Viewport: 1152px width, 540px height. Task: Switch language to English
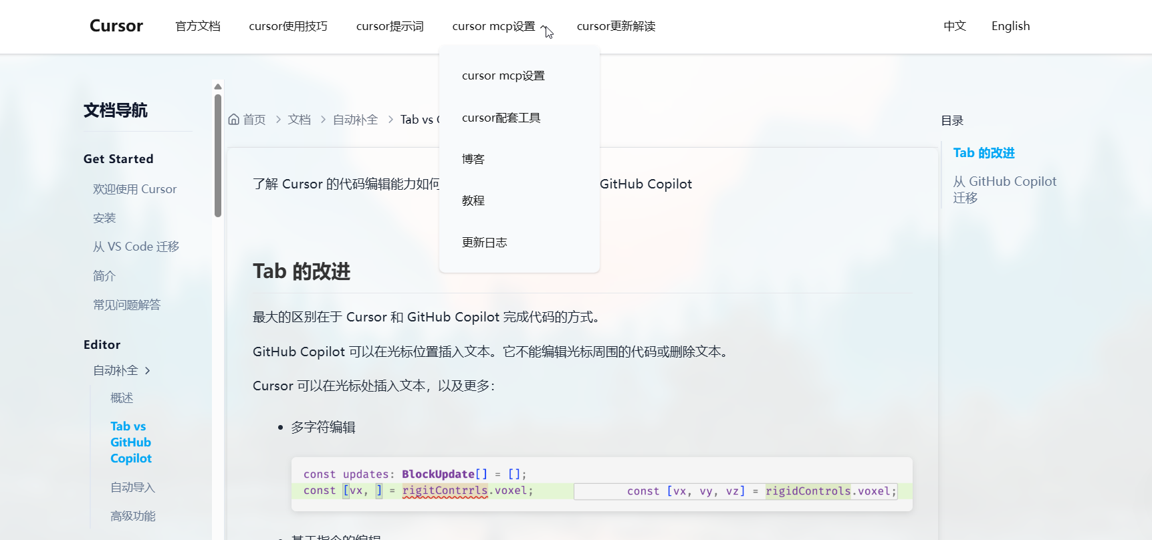click(x=1010, y=26)
